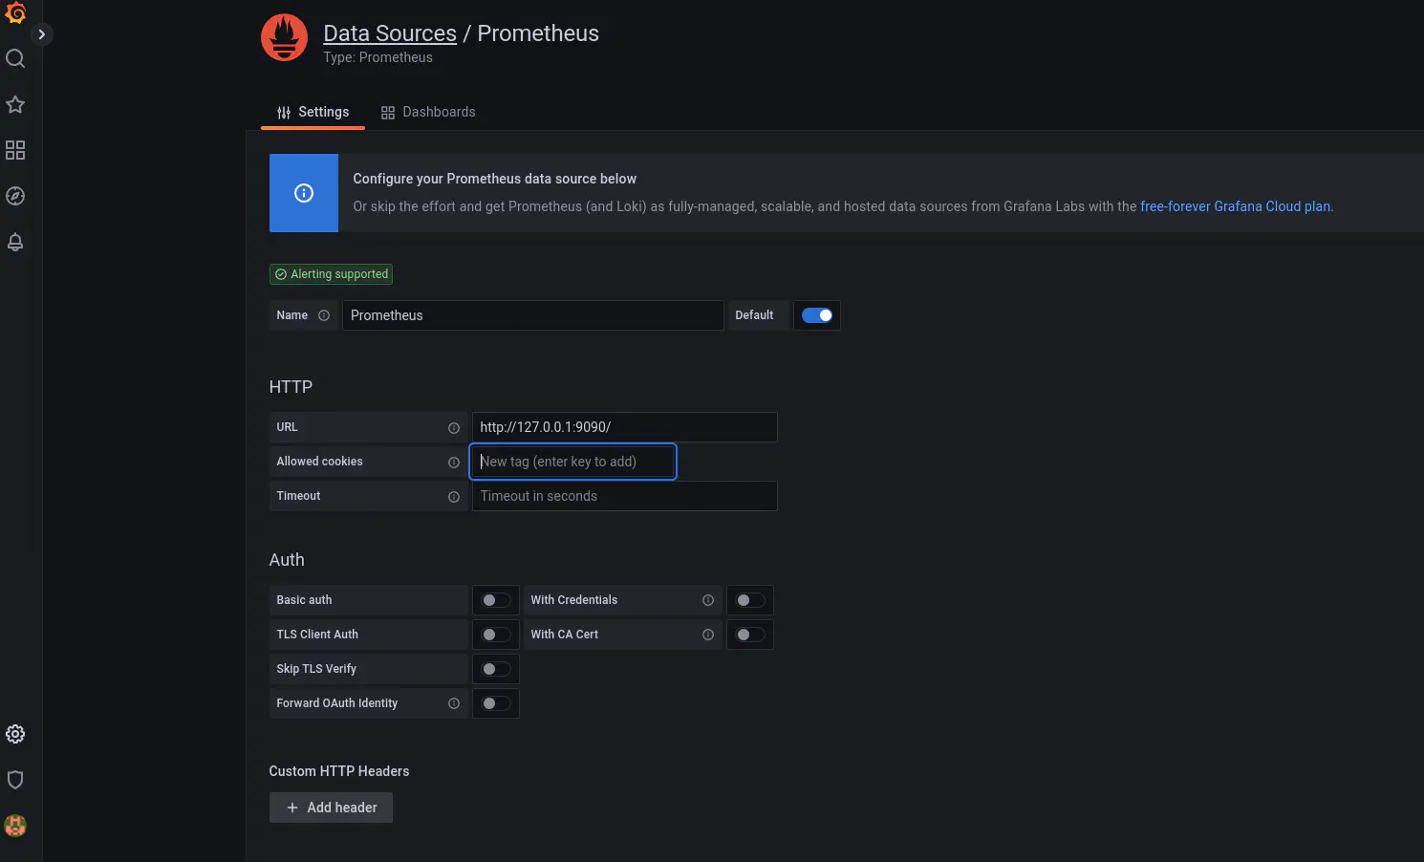Click 'Configure your Prometheus data source below' text
Image resolution: width=1424 pixels, height=862 pixels.
pos(494,179)
